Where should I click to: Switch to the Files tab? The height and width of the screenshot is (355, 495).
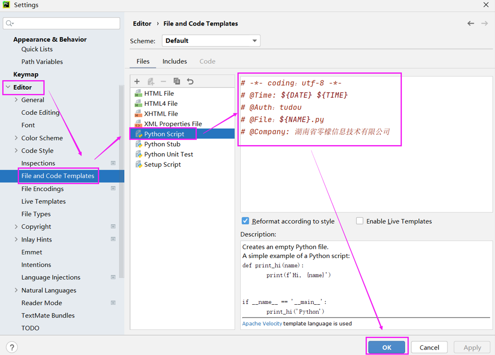pos(143,61)
